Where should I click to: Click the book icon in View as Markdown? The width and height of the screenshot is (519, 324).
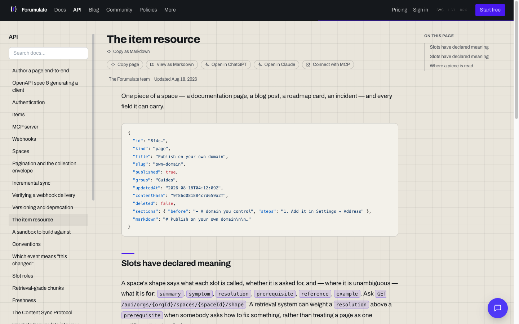tap(152, 65)
